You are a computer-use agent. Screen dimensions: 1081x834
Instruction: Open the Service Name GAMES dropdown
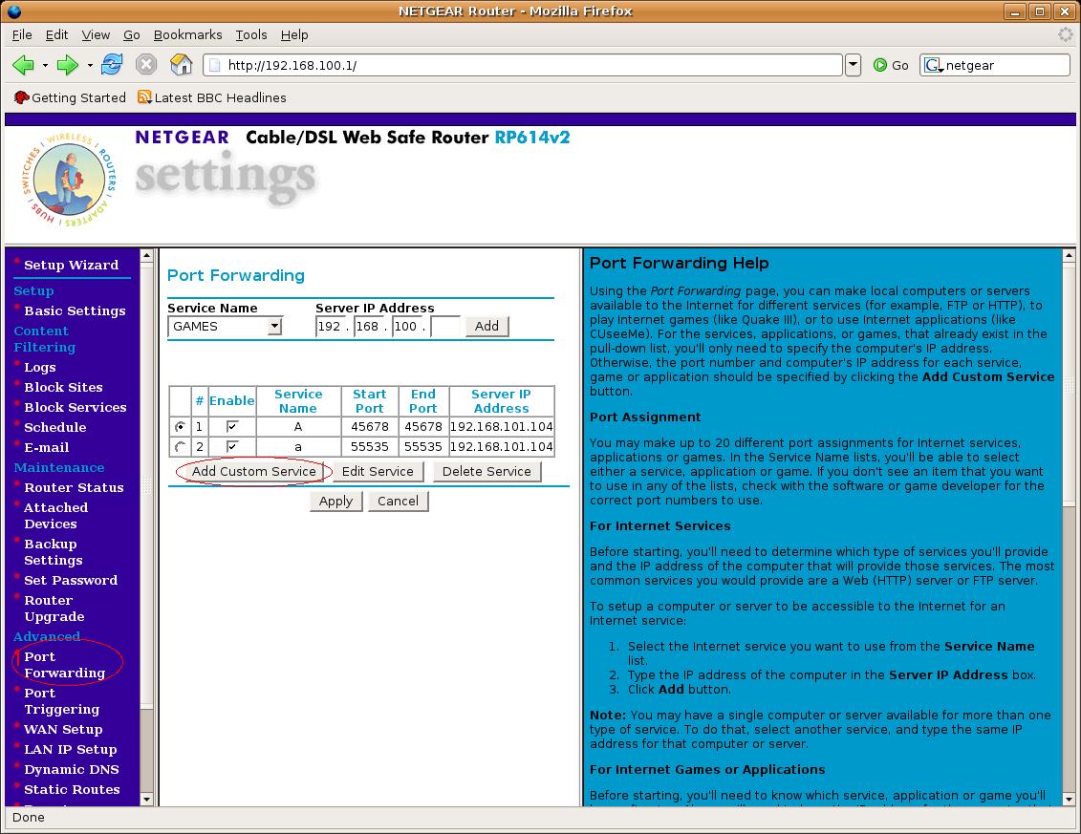point(225,327)
